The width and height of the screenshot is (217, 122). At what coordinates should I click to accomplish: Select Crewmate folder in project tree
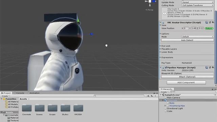(13, 115)
